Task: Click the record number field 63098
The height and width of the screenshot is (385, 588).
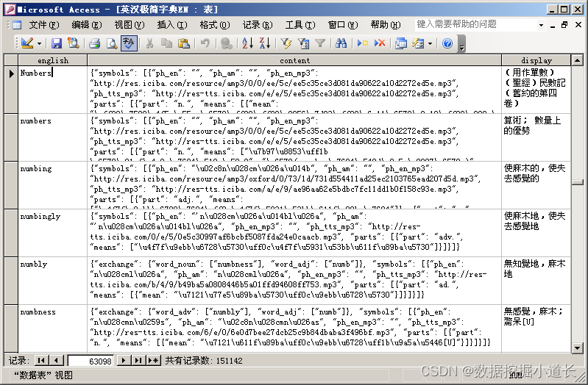Action: point(91,361)
